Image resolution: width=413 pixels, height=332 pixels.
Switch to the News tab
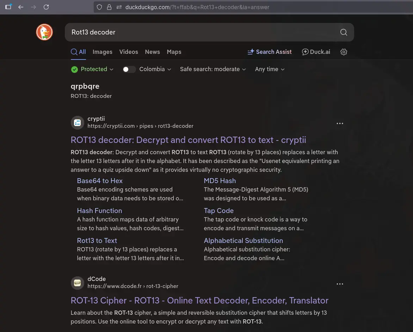[x=152, y=52]
